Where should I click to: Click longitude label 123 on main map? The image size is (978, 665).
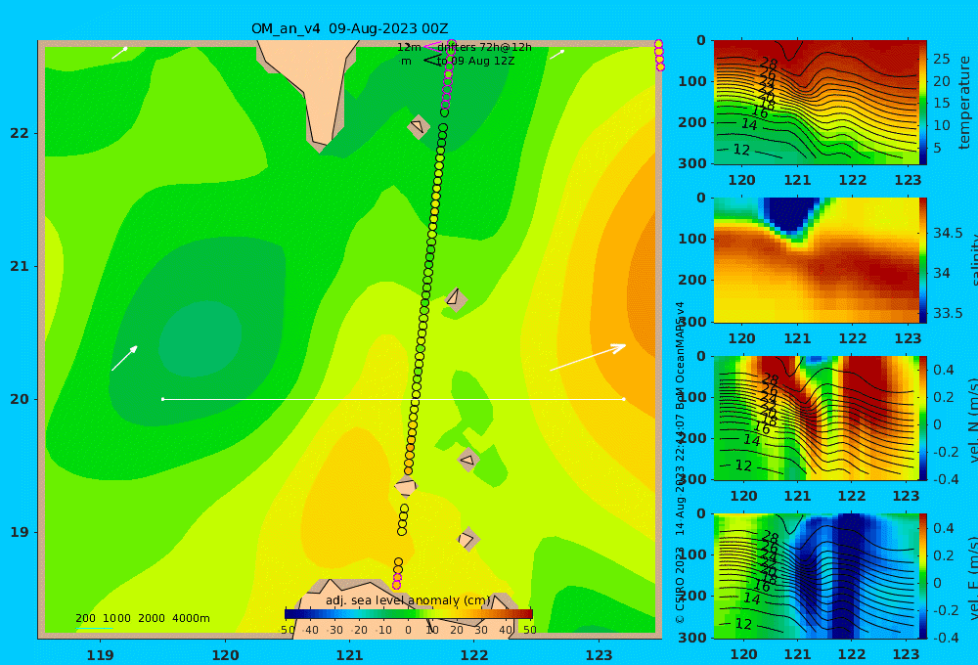click(599, 655)
